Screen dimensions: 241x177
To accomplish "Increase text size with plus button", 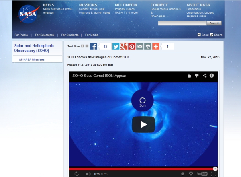I will 83,47.
